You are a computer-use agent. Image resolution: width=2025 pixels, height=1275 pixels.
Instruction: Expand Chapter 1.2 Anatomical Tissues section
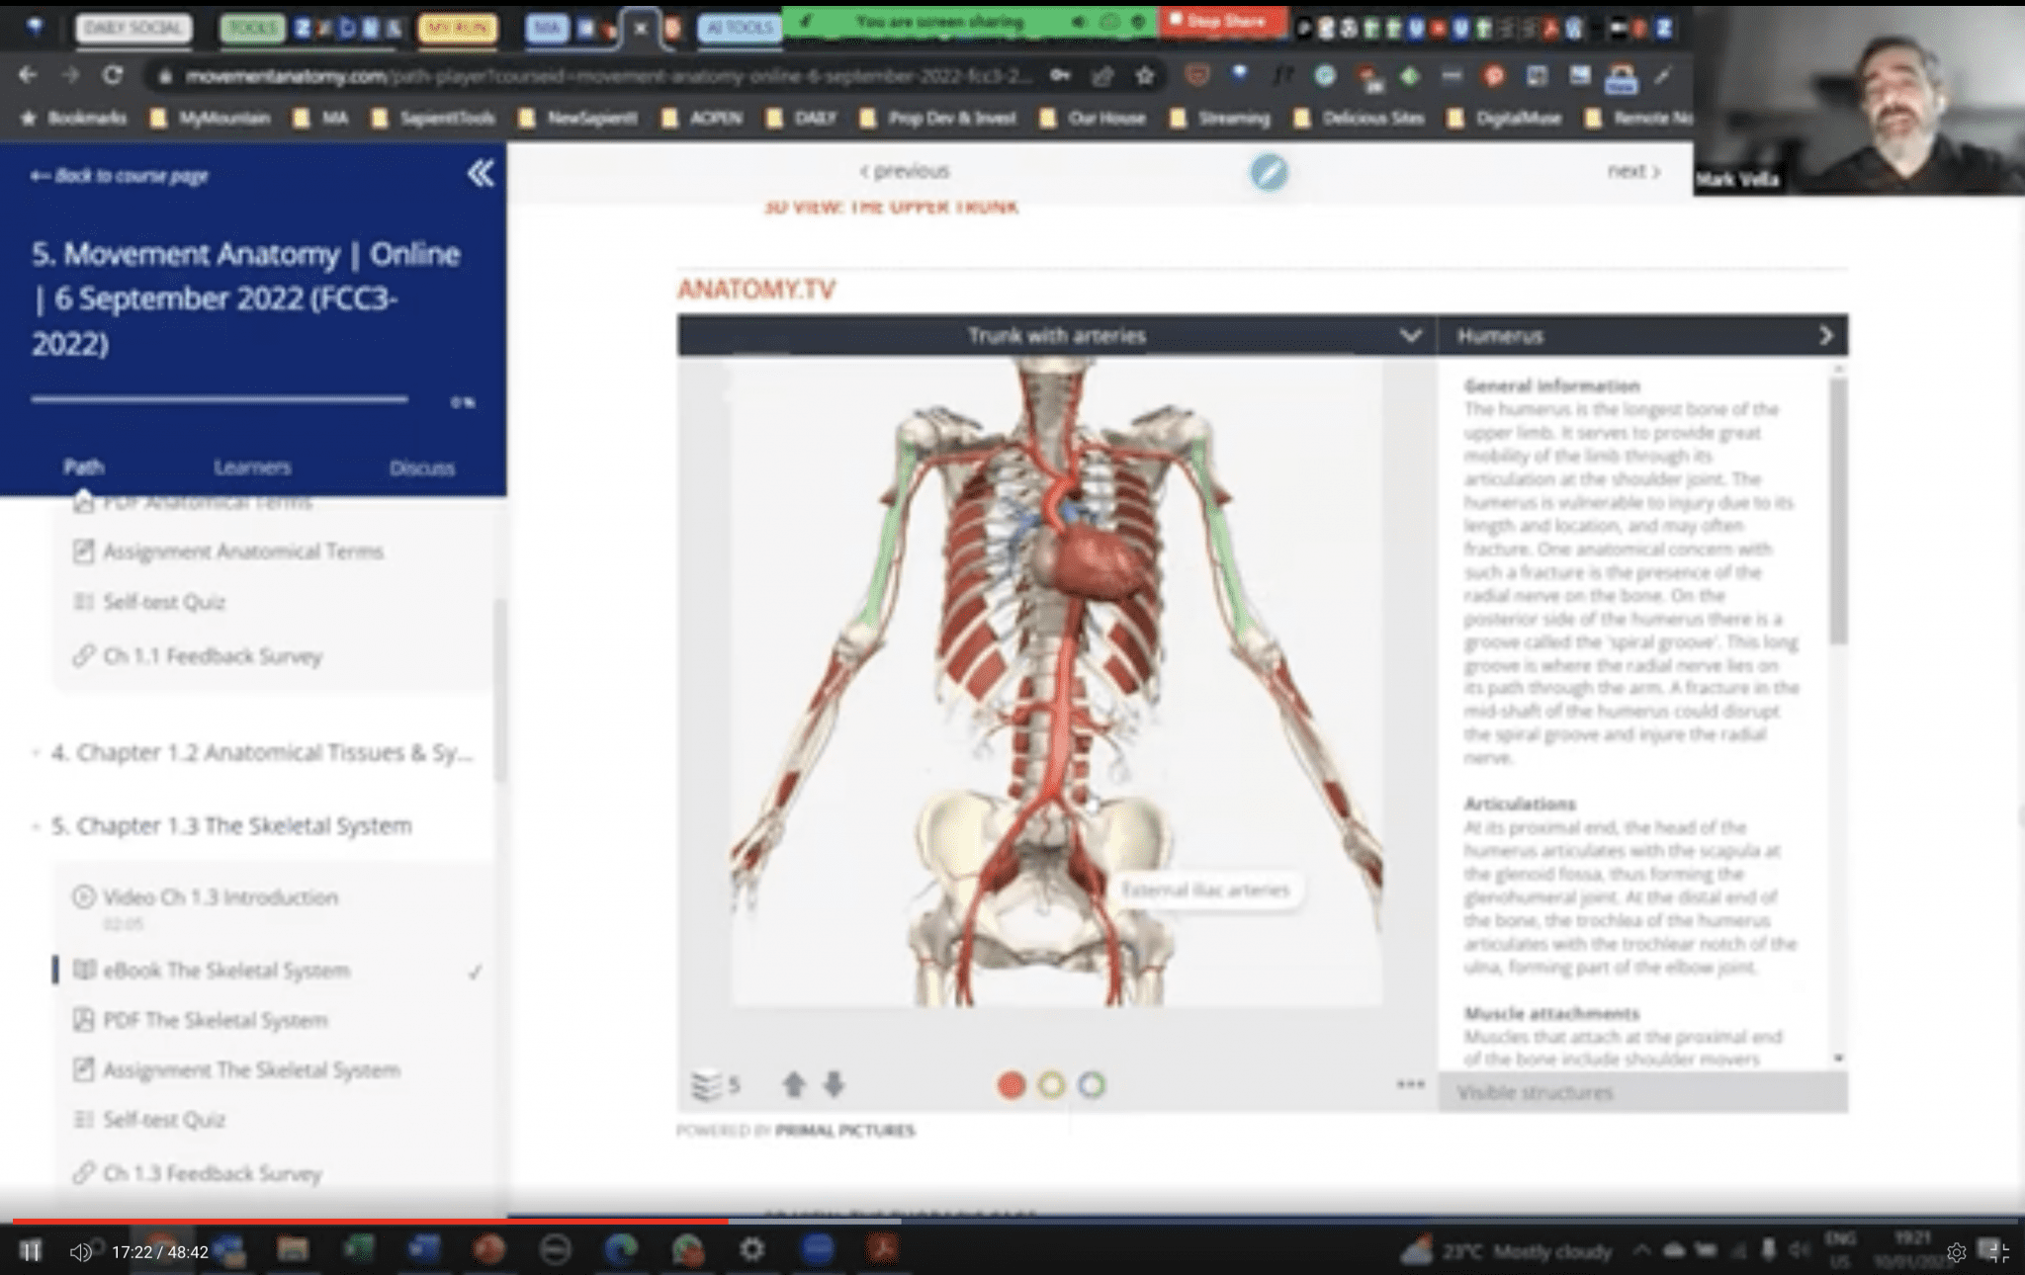pyautogui.click(x=261, y=753)
